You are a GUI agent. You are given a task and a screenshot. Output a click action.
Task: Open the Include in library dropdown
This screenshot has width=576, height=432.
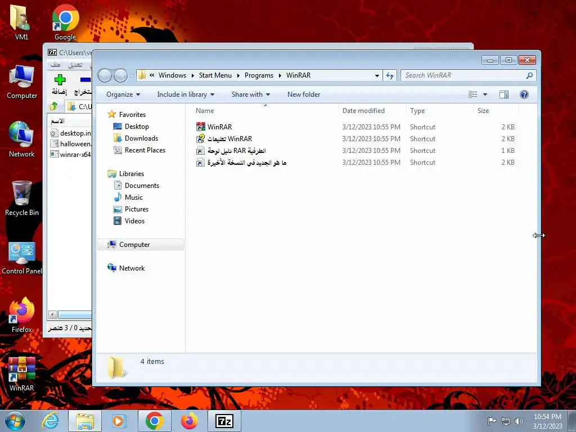[x=186, y=94]
